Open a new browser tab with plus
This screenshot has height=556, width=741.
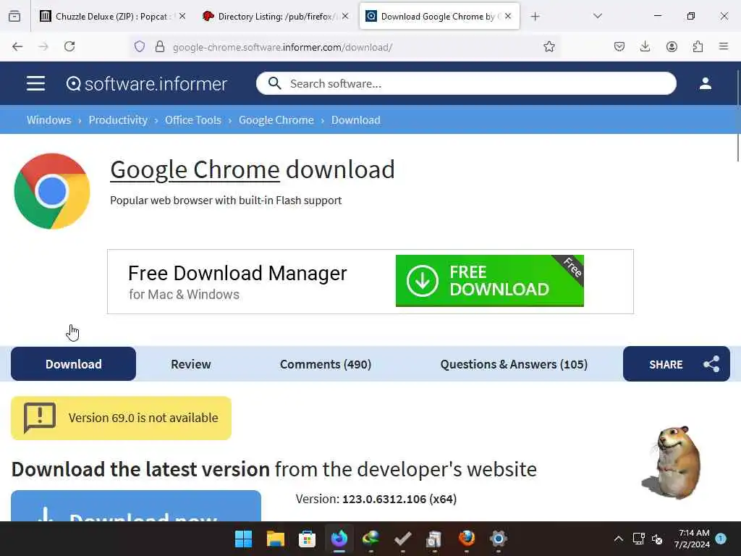pos(535,17)
